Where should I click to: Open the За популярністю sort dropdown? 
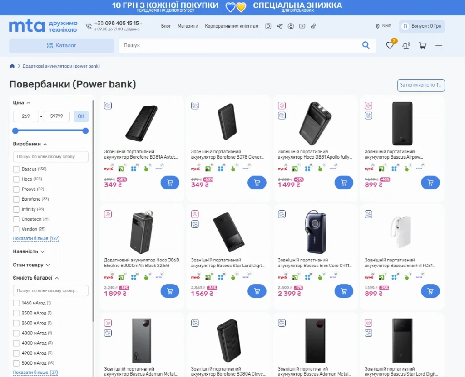tap(421, 85)
